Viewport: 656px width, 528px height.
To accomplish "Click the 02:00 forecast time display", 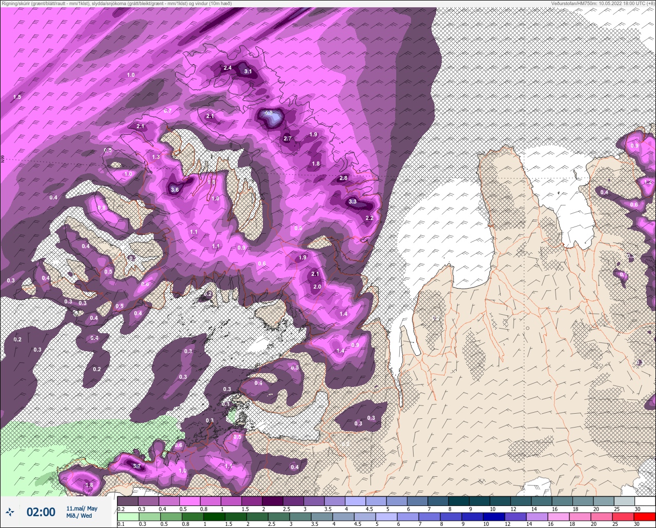I will (x=41, y=512).
